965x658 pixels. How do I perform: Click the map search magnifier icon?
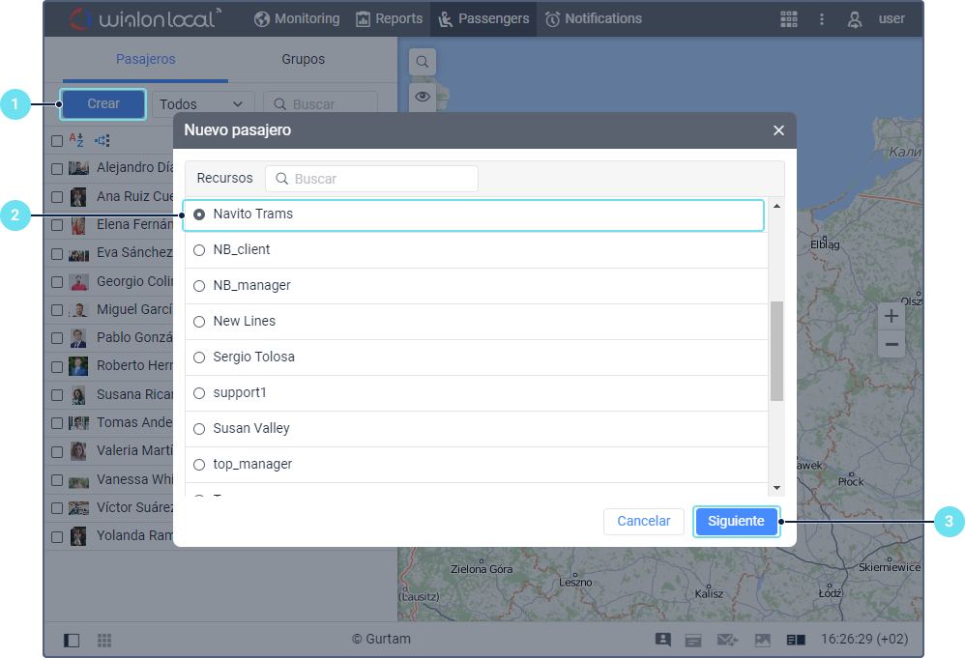click(x=423, y=63)
